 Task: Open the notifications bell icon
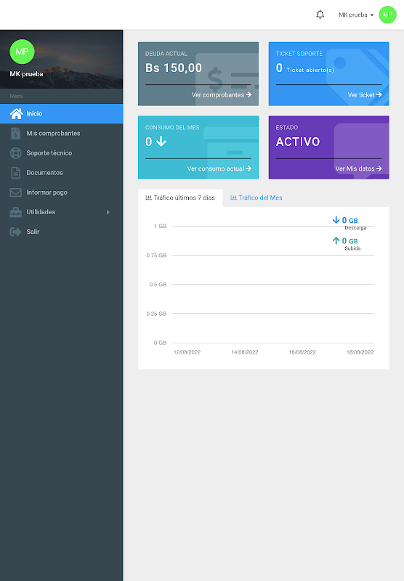320,15
